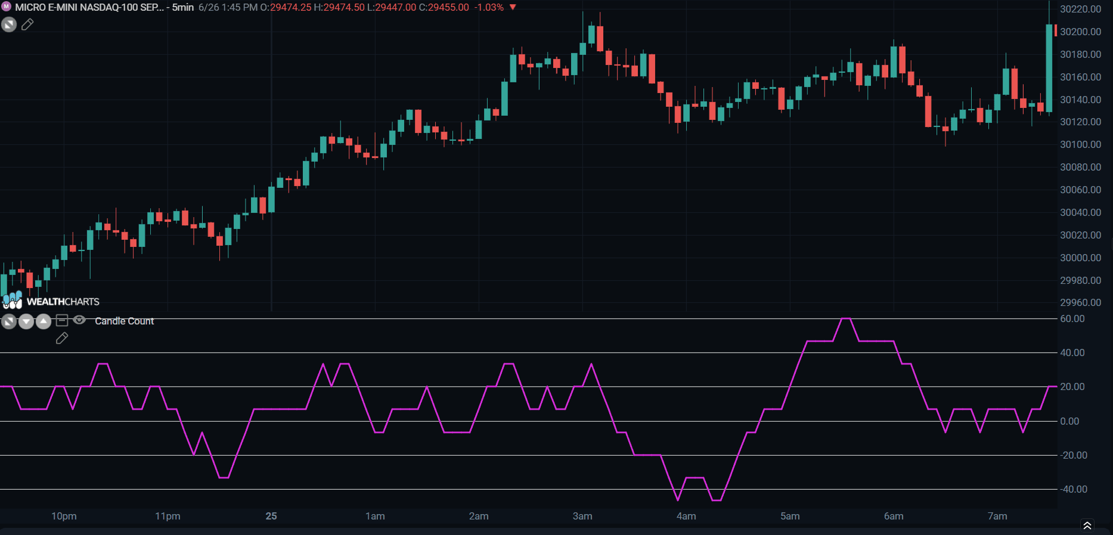The width and height of the screenshot is (1113, 535).
Task: Move Candle Count pane down
Action: point(26,321)
